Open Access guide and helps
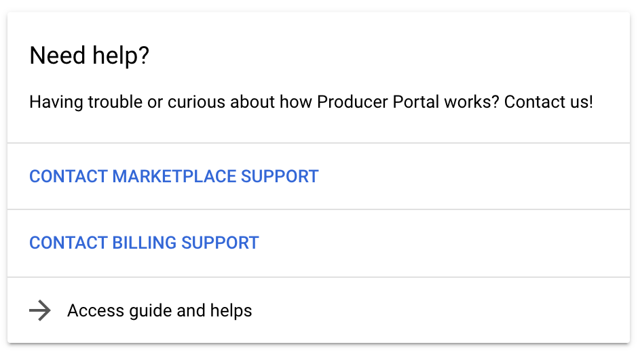 click(x=159, y=311)
